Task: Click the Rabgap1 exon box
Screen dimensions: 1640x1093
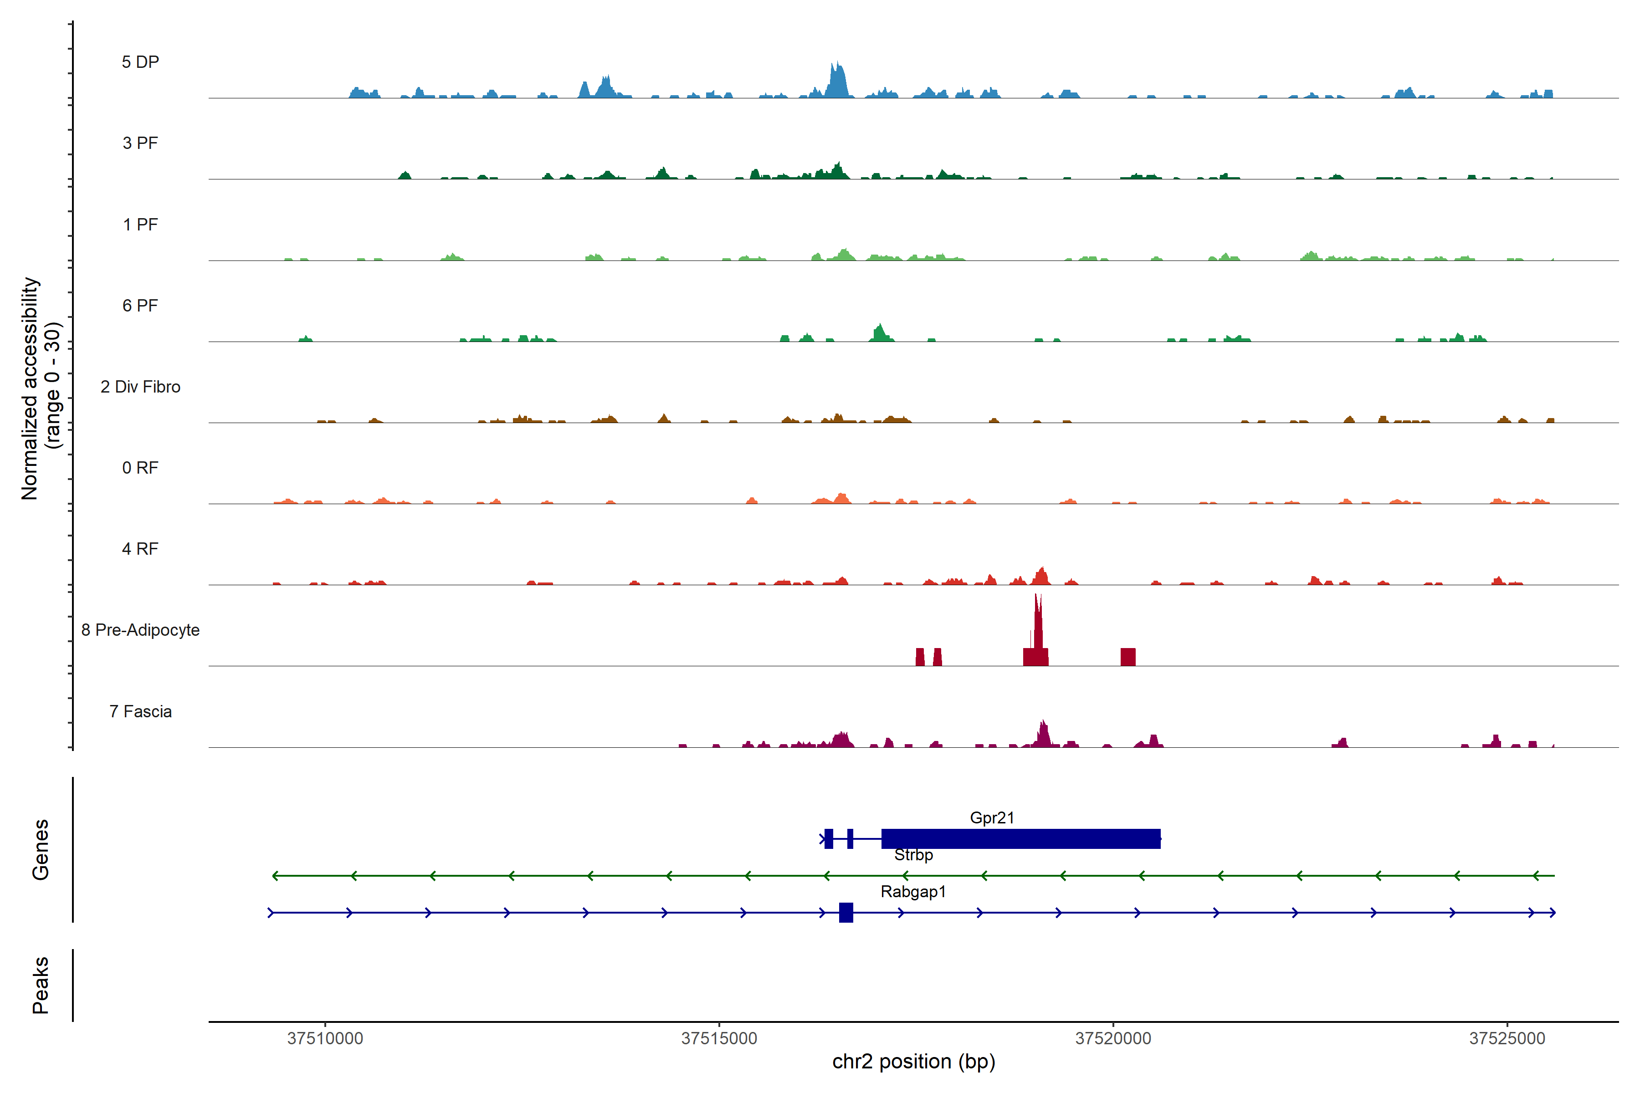Action: (x=846, y=913)
